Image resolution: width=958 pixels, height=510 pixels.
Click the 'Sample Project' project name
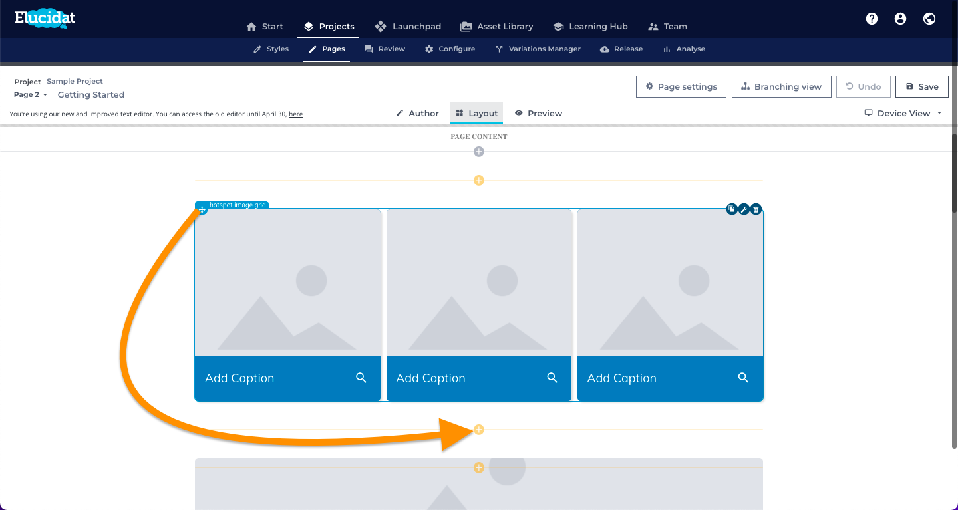pos(75,81)
